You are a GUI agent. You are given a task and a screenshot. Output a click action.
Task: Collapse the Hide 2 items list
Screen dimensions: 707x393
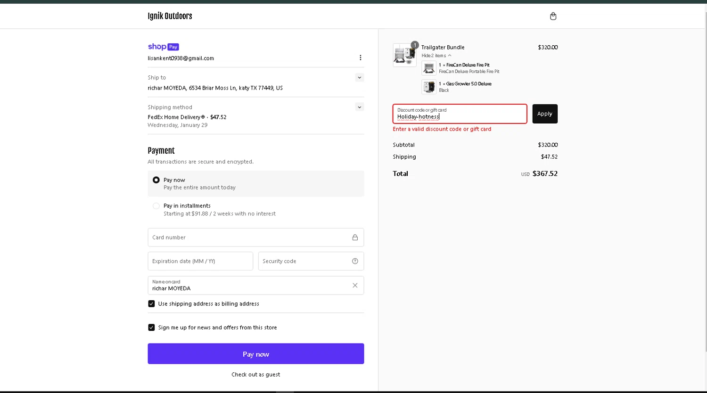pos(436,56)
